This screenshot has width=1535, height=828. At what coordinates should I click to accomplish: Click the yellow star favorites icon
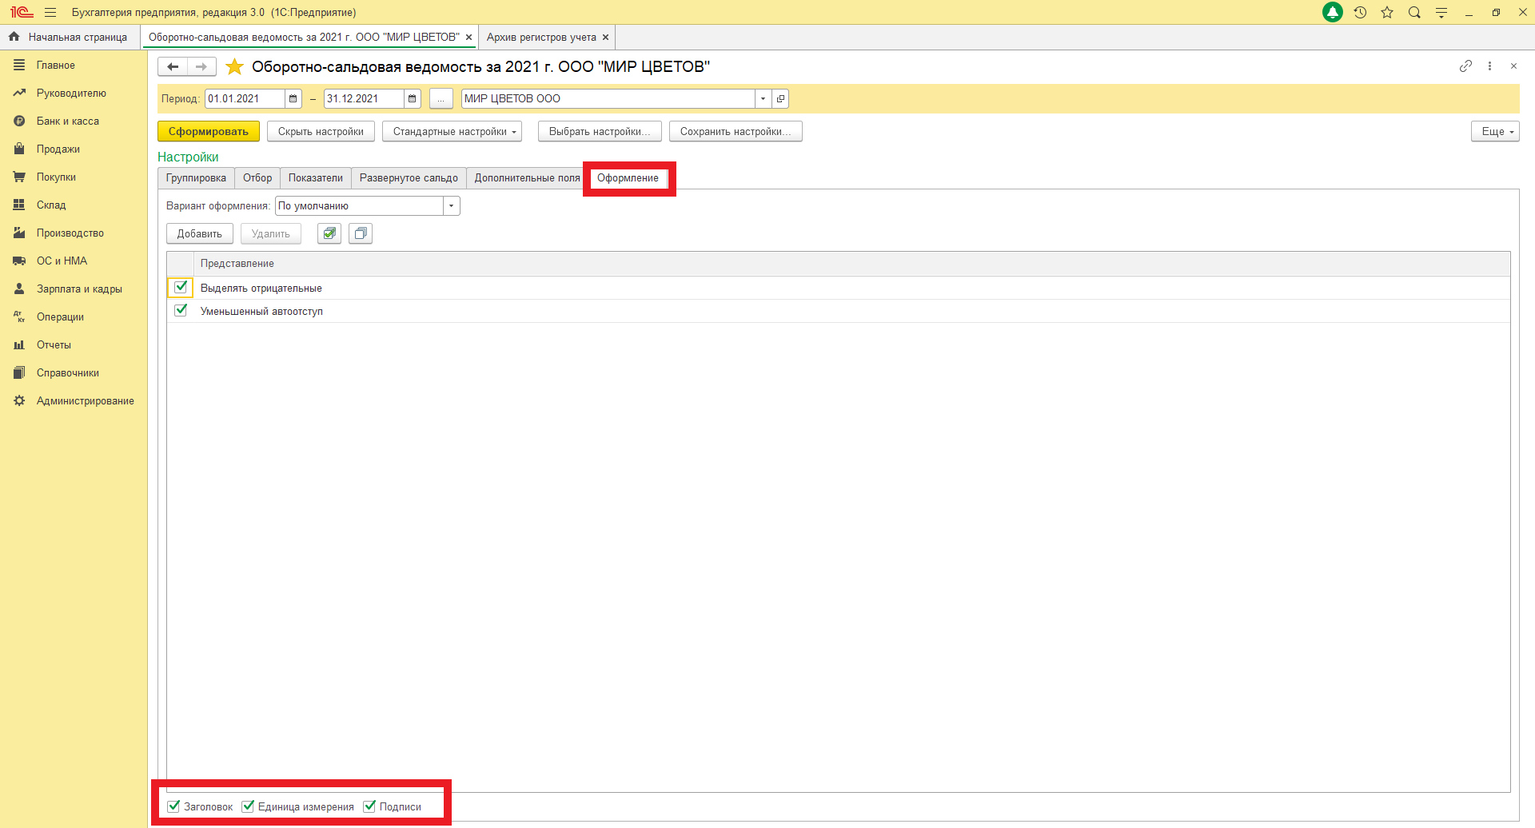point(234,67)
